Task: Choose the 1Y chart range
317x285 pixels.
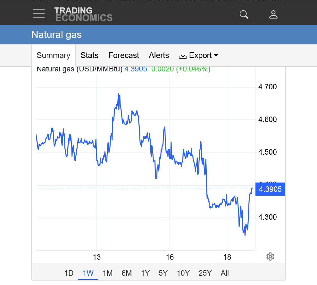Action: [x=145, y=273]
